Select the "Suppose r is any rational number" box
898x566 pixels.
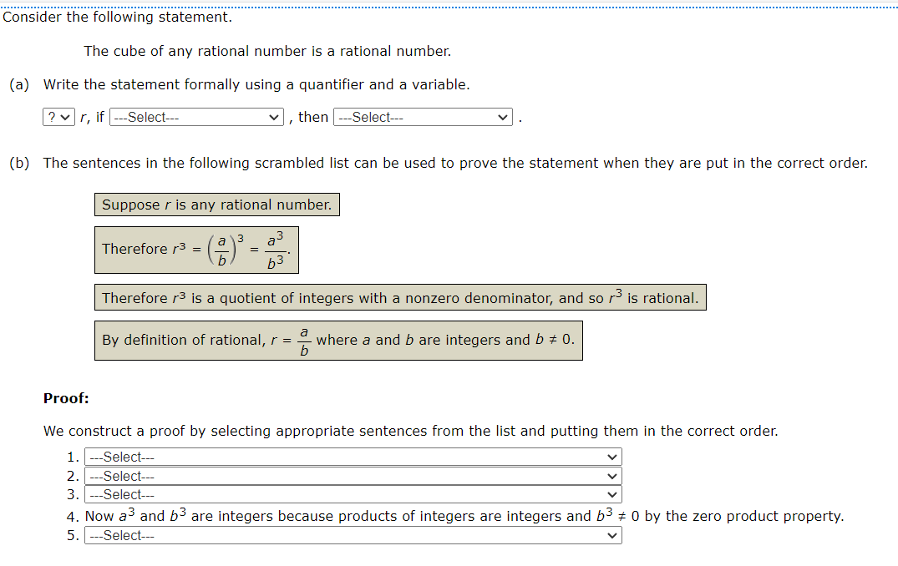[216, 205]
